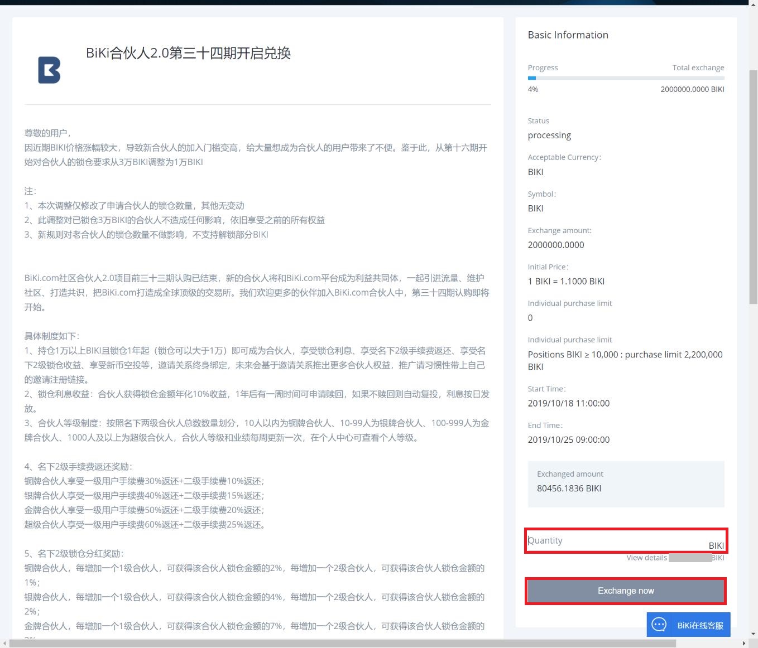Click the 具体制度如下 heading line

(52, 336)
